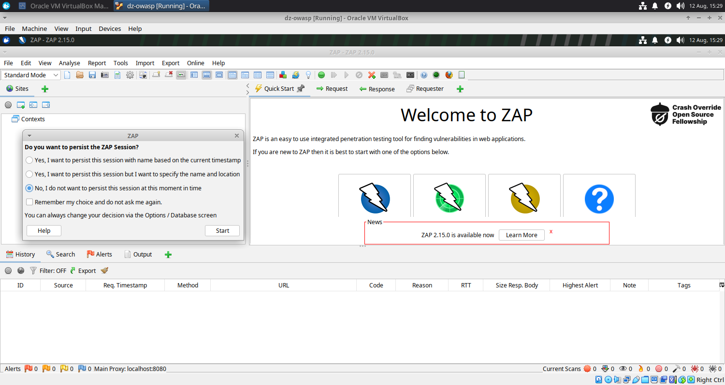Click the red X custom breakpoint icon
The image size is (725, 385).
point(372,75)
